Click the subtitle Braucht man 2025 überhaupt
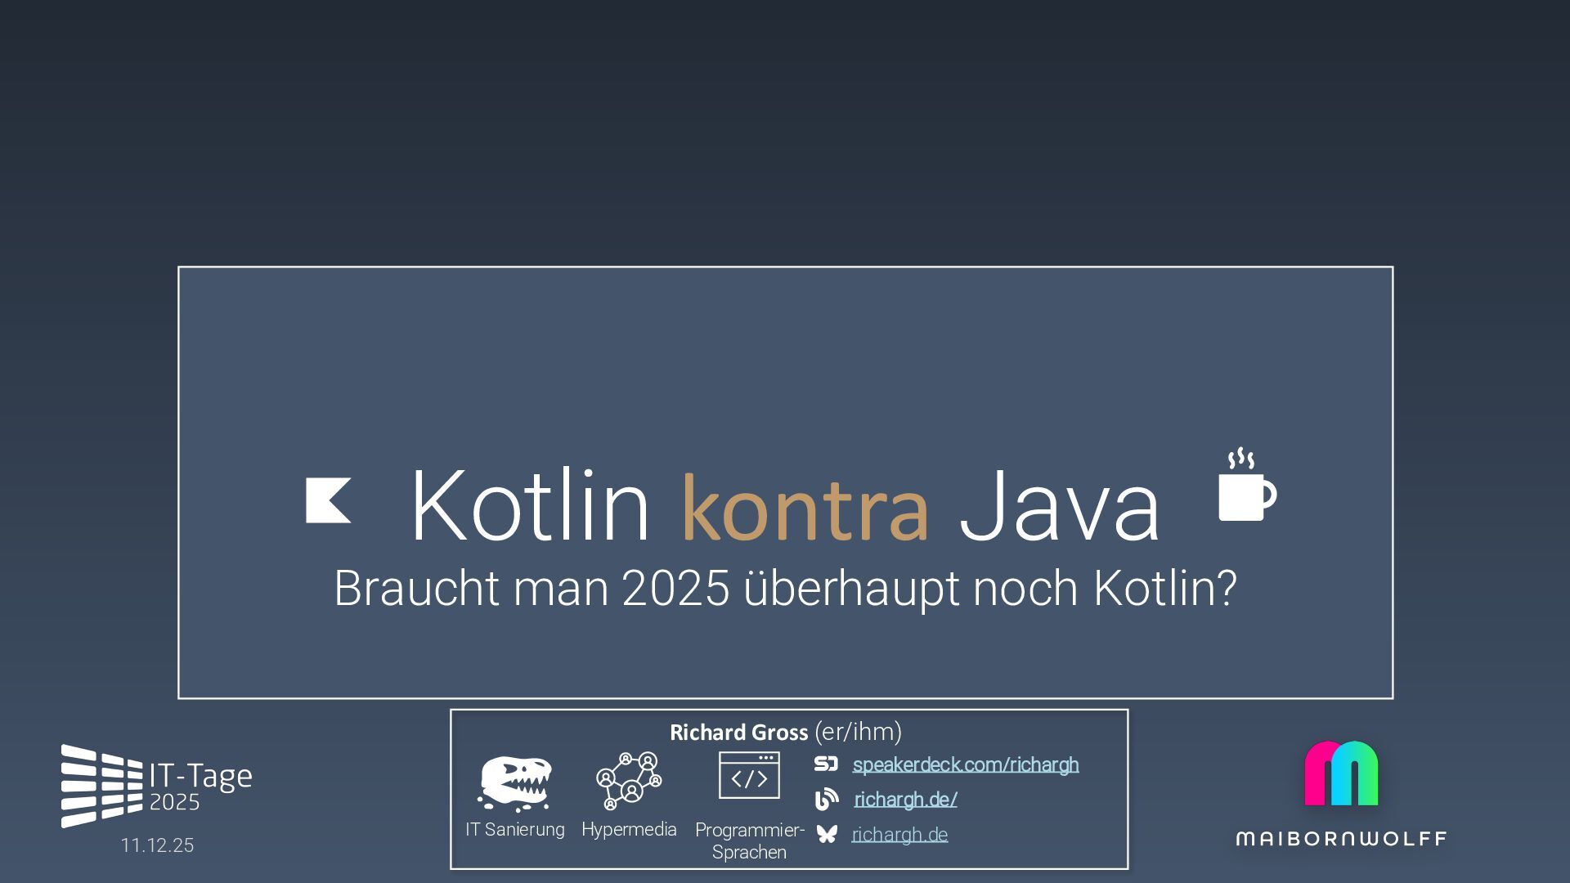Image resolution: width=1570 pixels, height=883 pixels. [x=785, y=587]
